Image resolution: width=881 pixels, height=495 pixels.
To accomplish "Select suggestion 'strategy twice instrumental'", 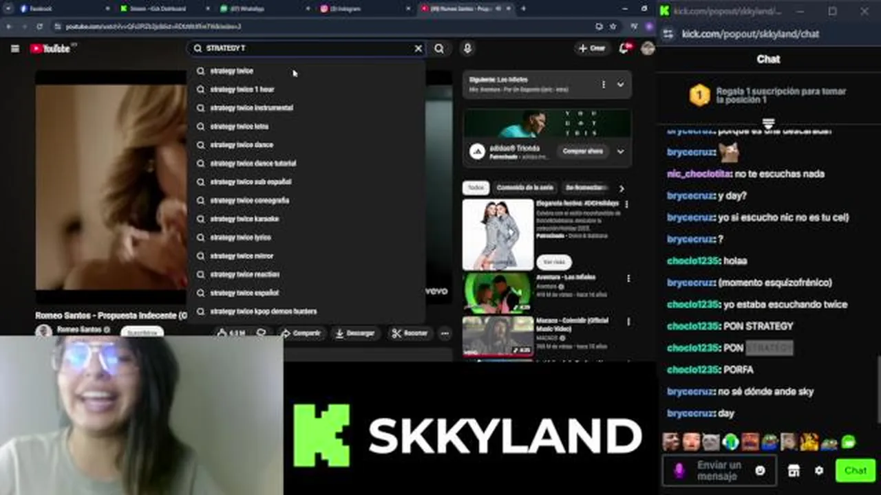I will [x=306, y=108].
